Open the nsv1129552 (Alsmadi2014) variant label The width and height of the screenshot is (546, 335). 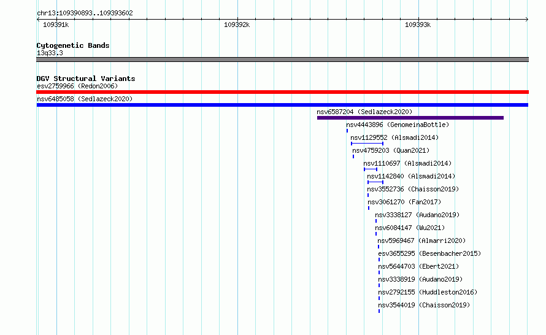click(394, 137)
